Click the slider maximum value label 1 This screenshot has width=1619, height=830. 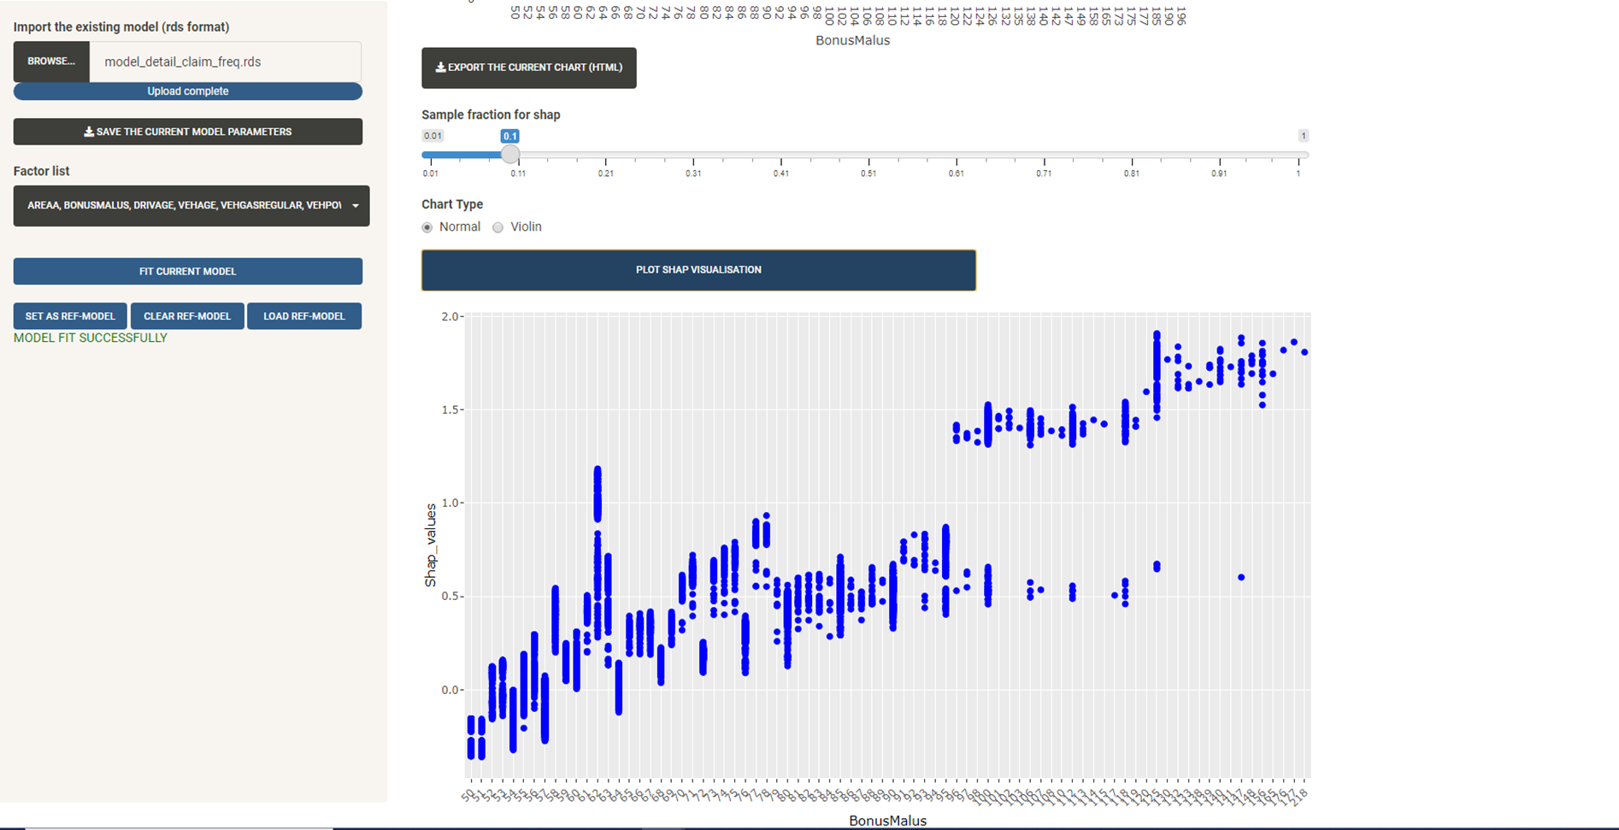pyautogui.click(x=1304, y=136)
